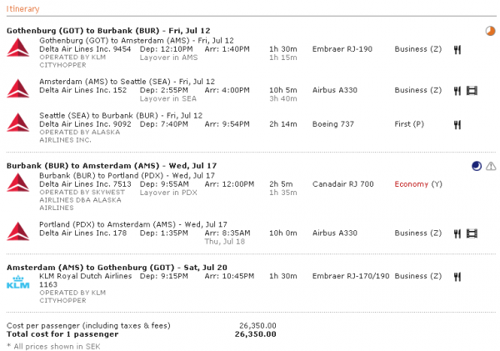Viewport: 500px width, 351px height.
Task: Click meal icon on Seattle to Burbank flight
Action: (x=457, y=124)
